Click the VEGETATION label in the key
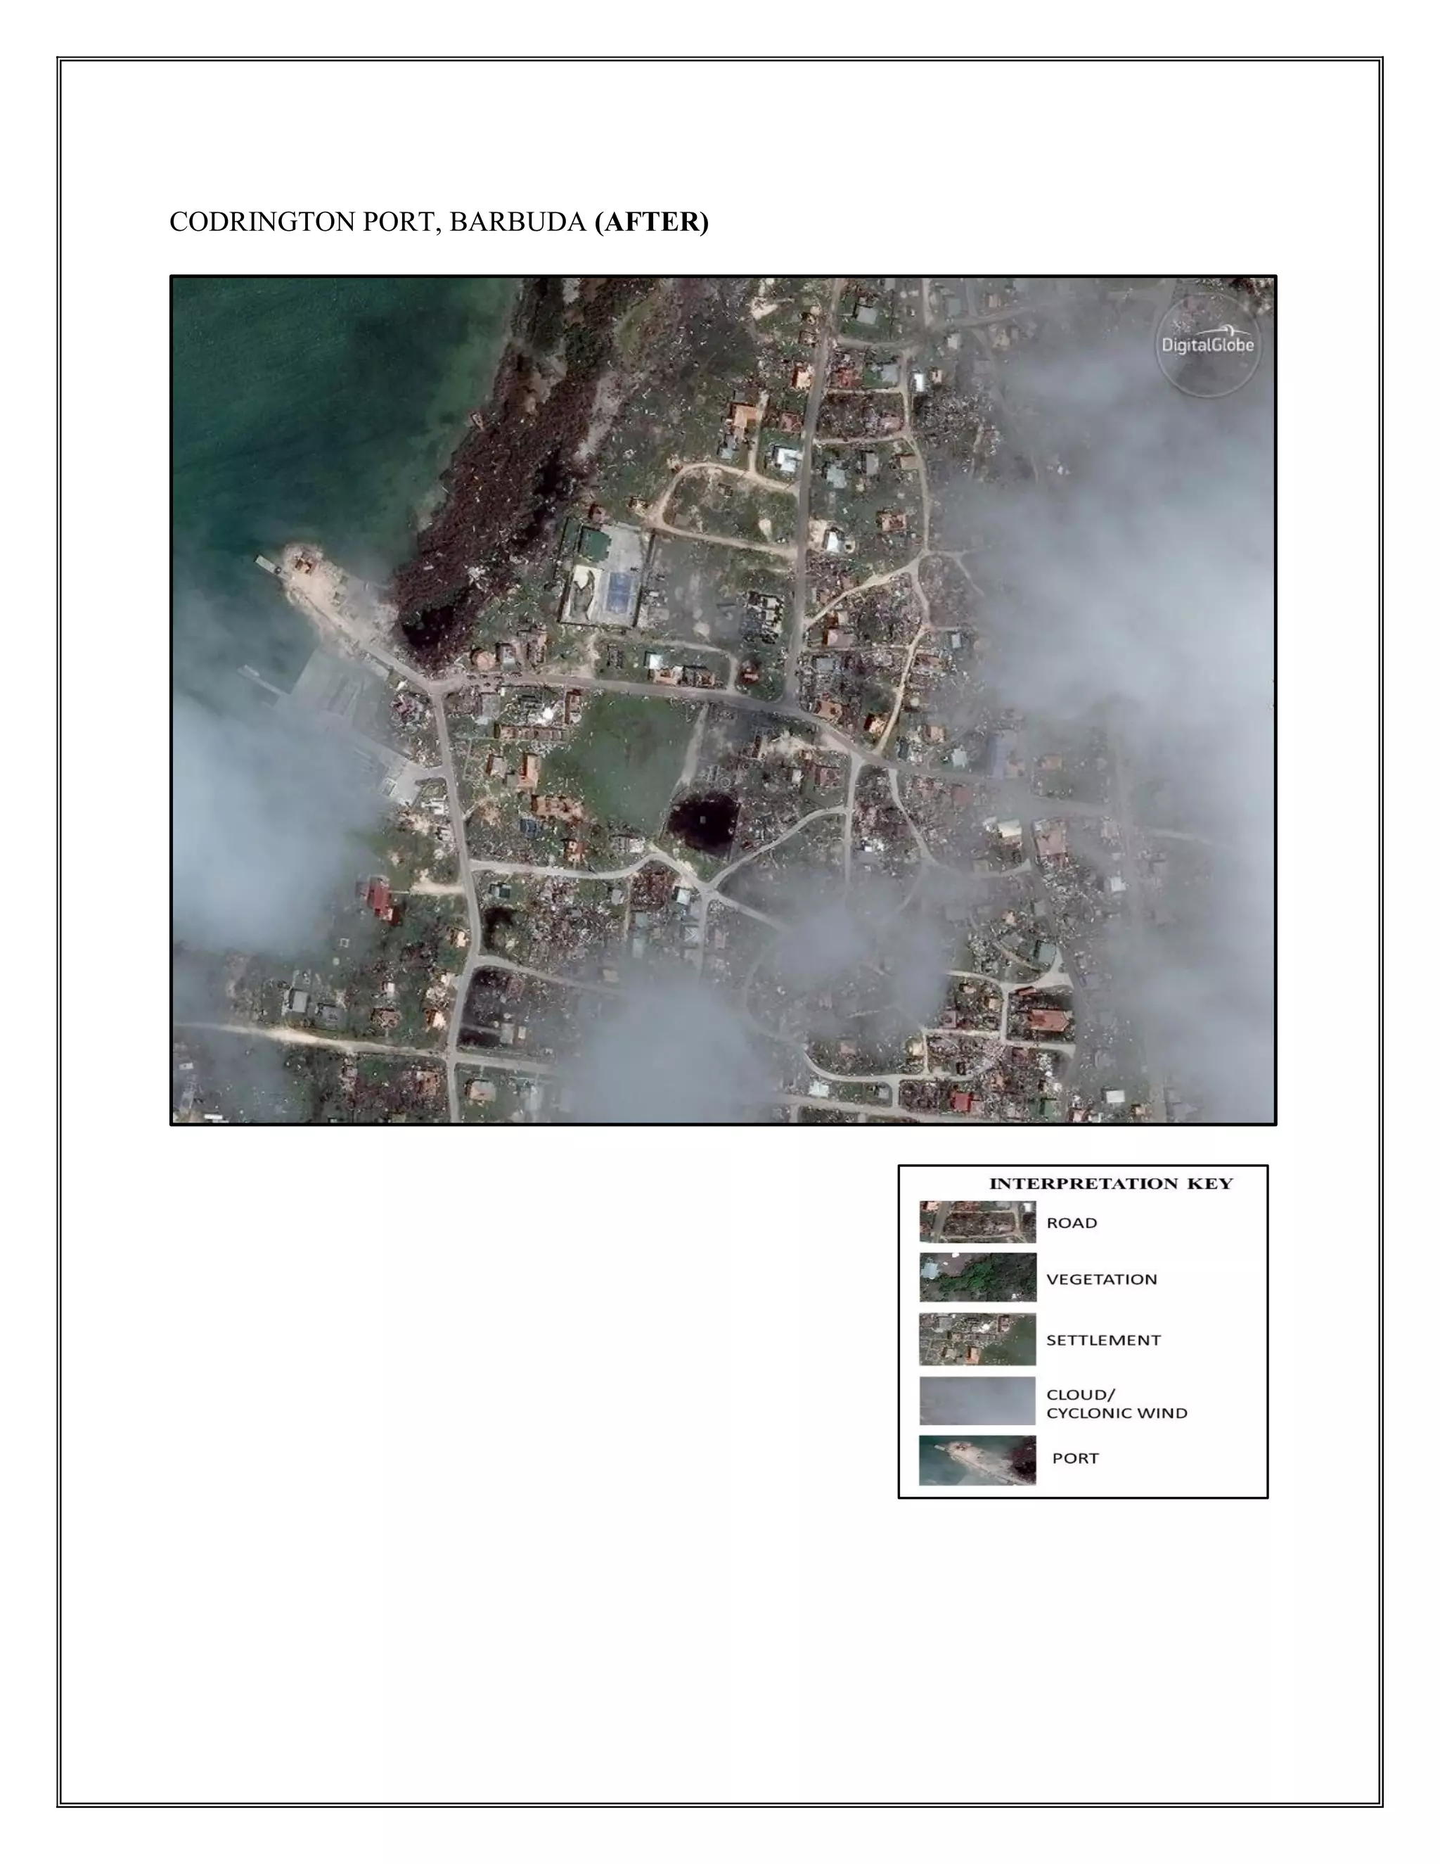The image size is (1440, 1864). coord(1101,1279)
